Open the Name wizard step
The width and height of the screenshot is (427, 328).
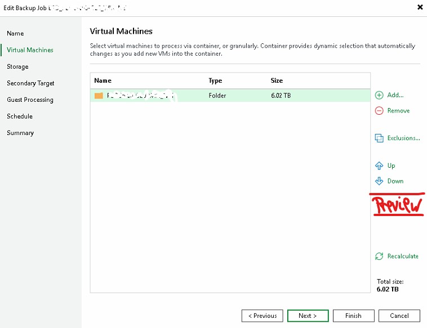coord(15,33)
